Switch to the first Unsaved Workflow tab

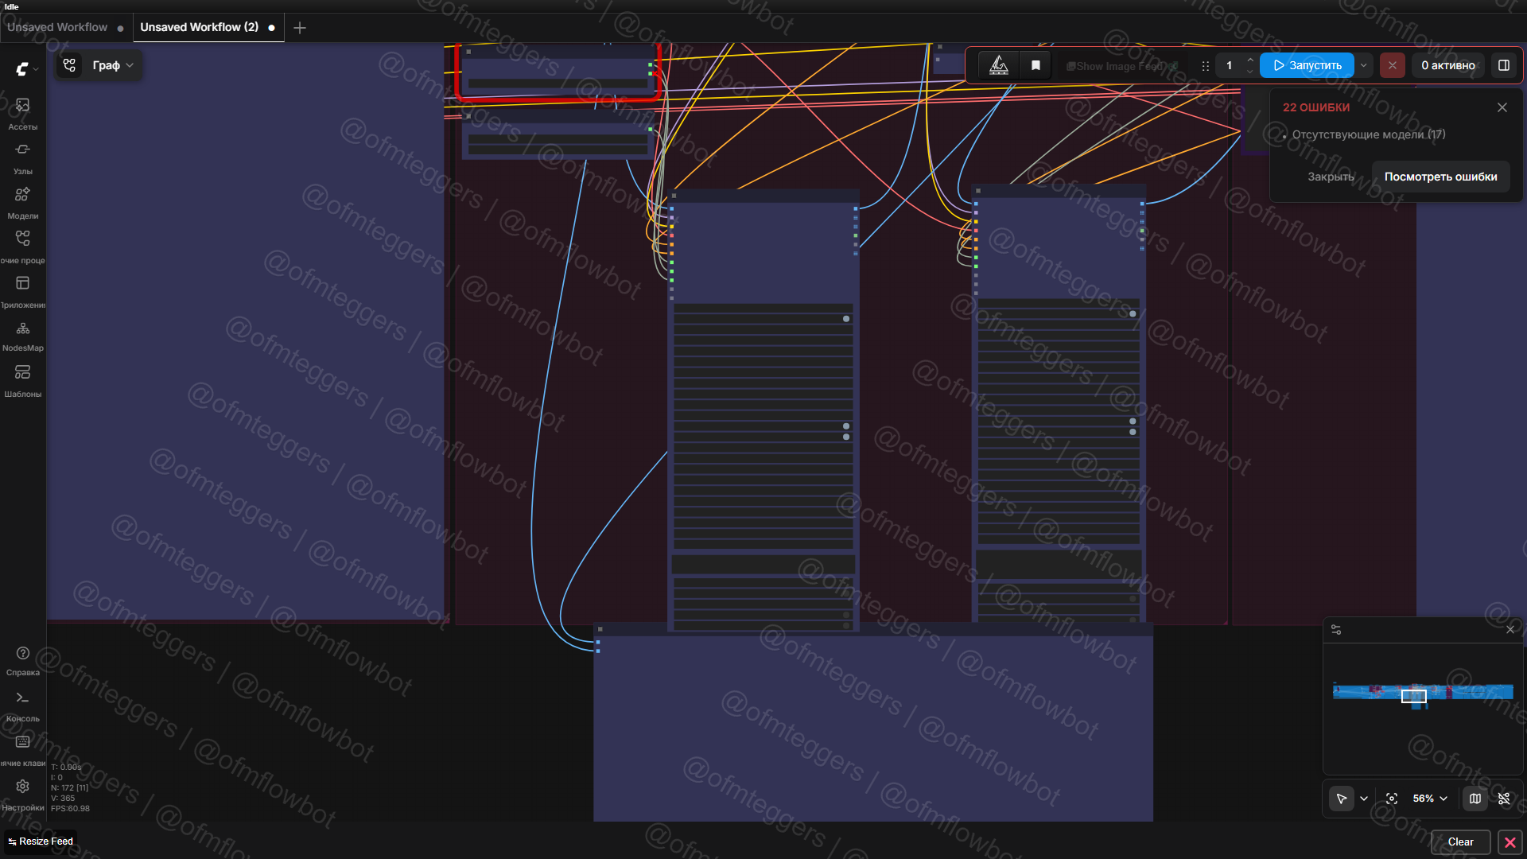click(57, 27)
